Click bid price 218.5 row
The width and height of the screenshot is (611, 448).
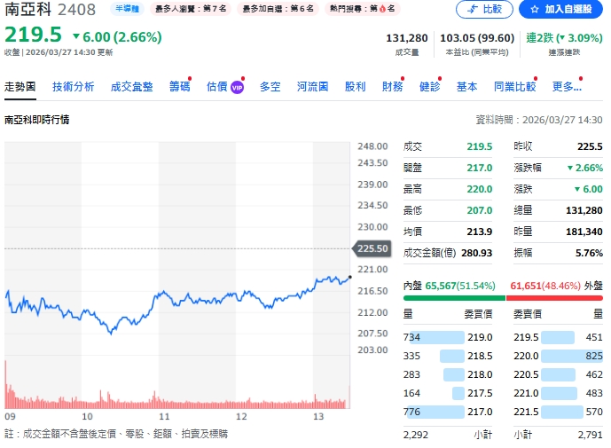click(448, 356)
